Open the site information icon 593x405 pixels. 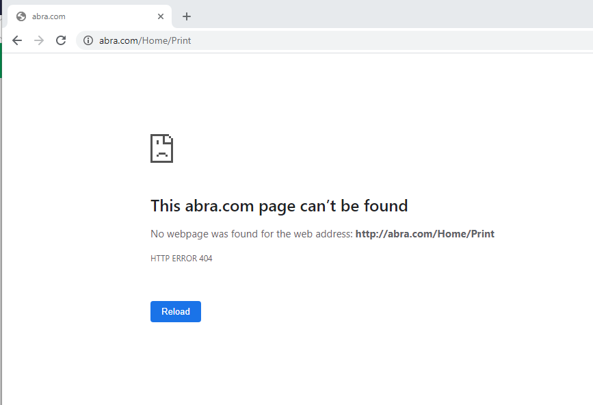point(88,40)
